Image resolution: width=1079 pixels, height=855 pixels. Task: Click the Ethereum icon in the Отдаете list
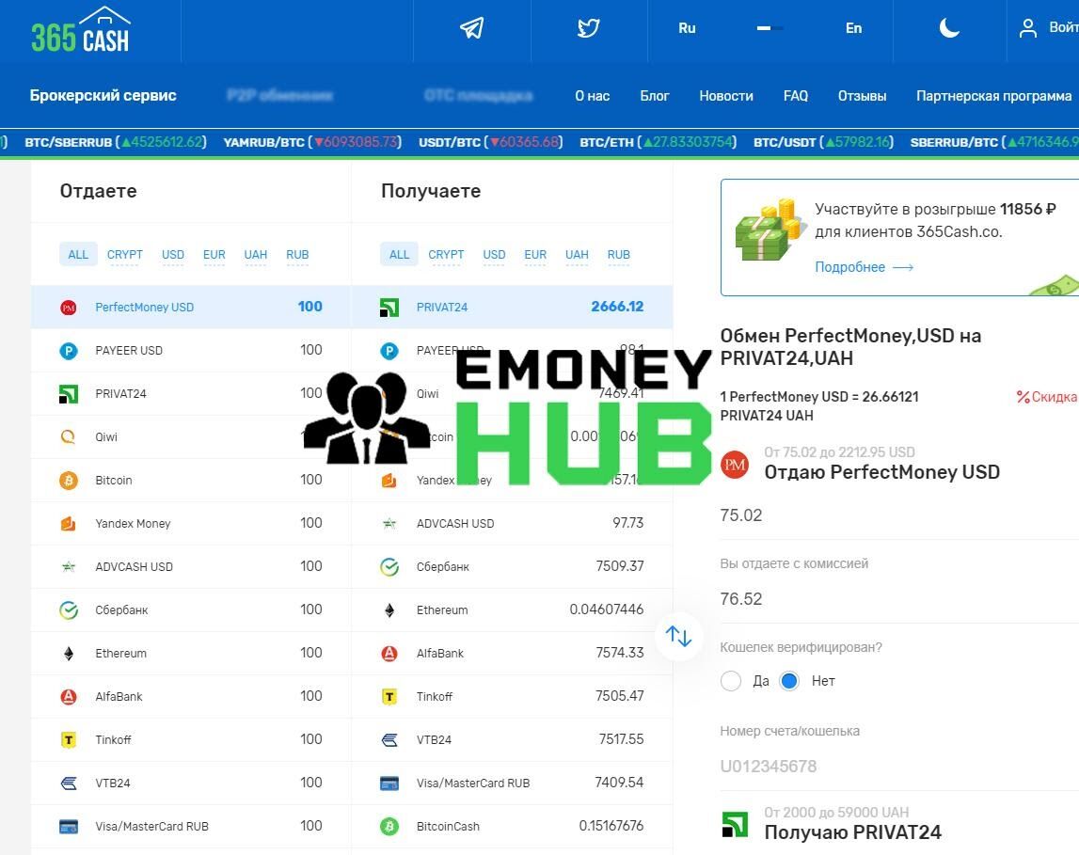pyautogui.click(x=68, y=654)
